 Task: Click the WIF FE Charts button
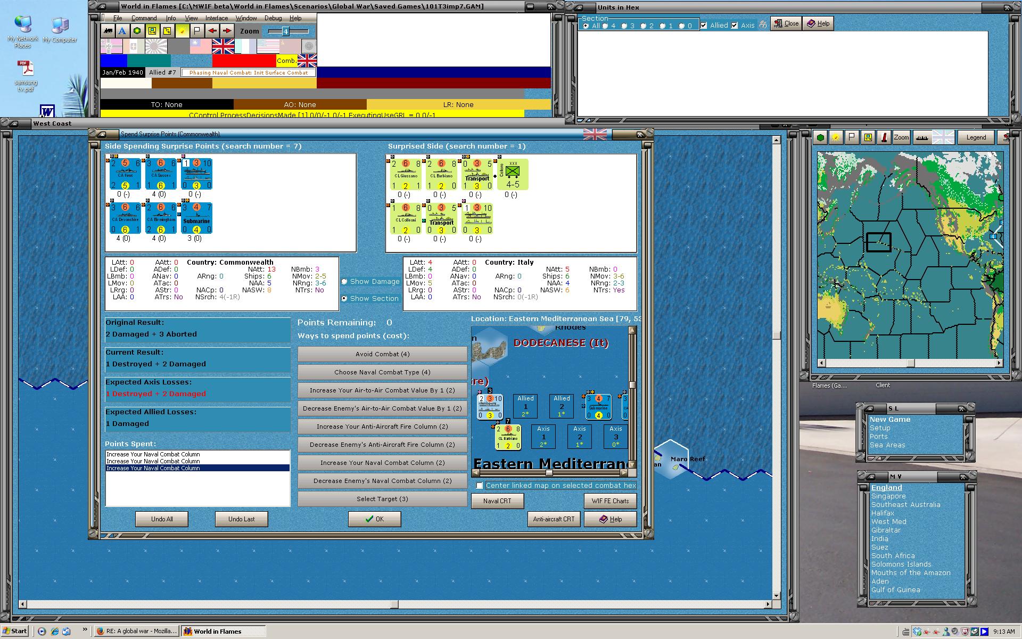point(610,501)
